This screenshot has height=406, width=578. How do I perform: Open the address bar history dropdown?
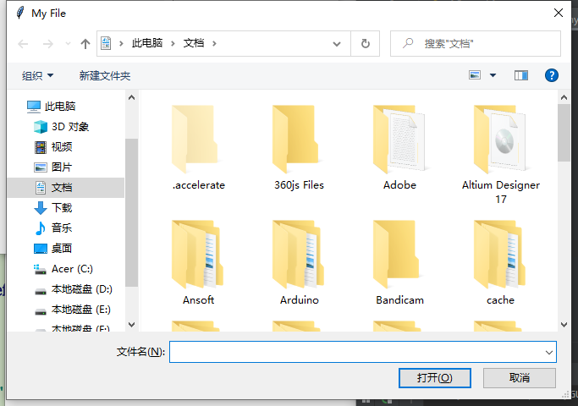click(337, 44)
